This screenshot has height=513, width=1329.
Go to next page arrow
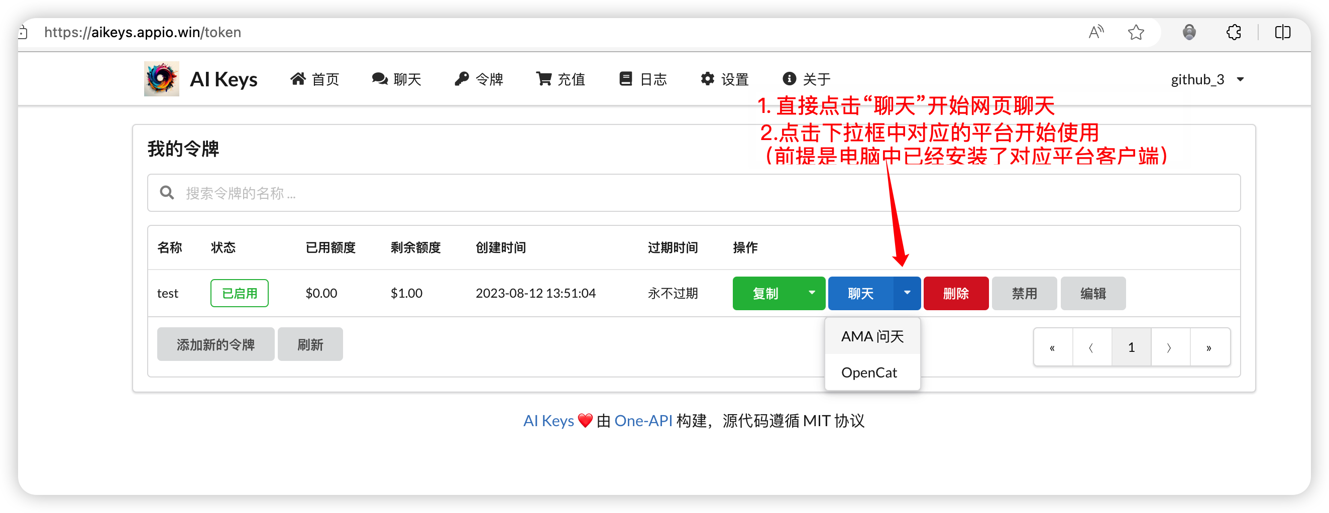[1170, 347]
